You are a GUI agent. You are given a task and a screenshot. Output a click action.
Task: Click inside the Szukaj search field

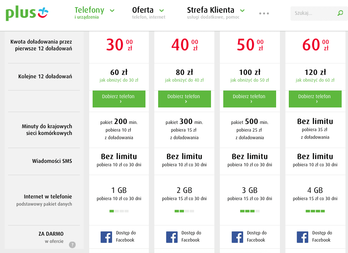[x=313, y=14]
